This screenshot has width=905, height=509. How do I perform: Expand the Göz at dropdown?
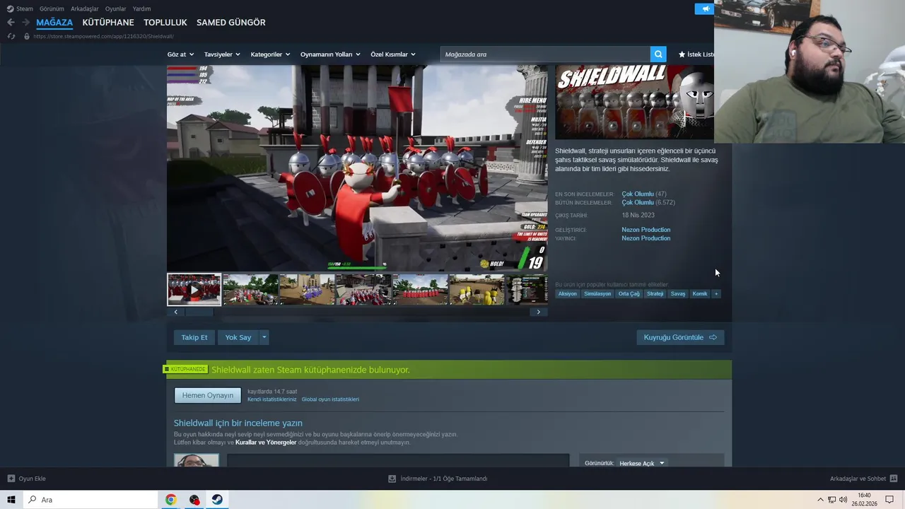(181, 54)
